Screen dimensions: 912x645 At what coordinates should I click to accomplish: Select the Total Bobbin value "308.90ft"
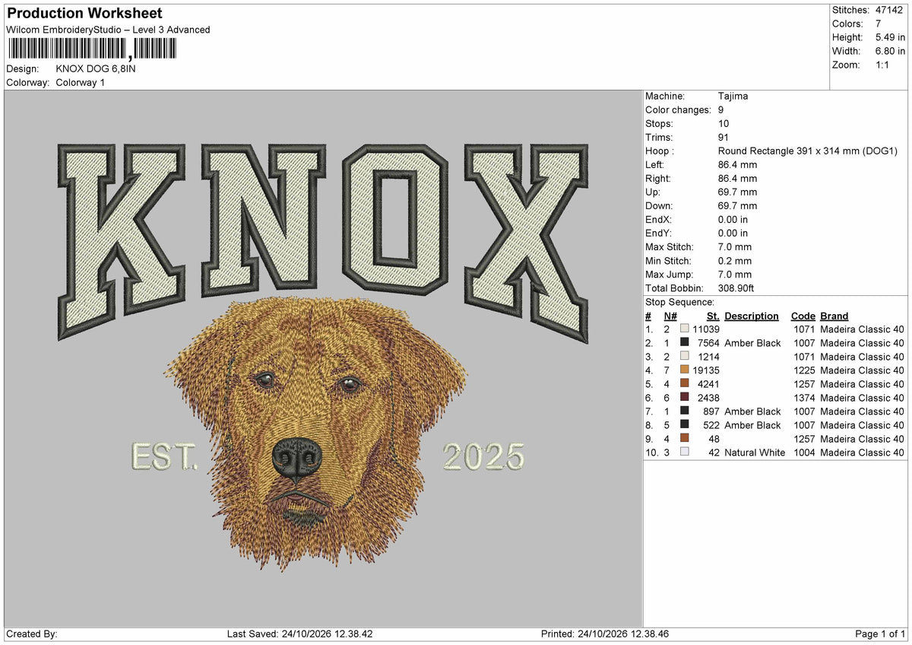(736, 288)
